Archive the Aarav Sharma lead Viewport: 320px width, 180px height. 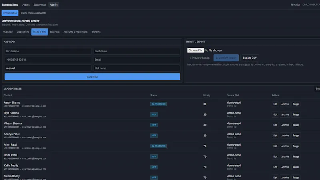coord(285,104)
